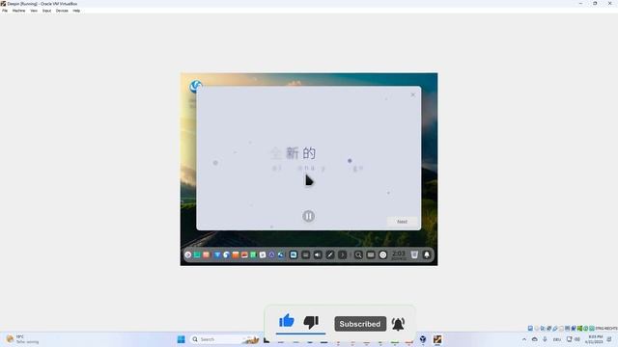The width and height of the screenshot is (618, 347).
Task: Open the Help menu
Action: pos(76,11)
